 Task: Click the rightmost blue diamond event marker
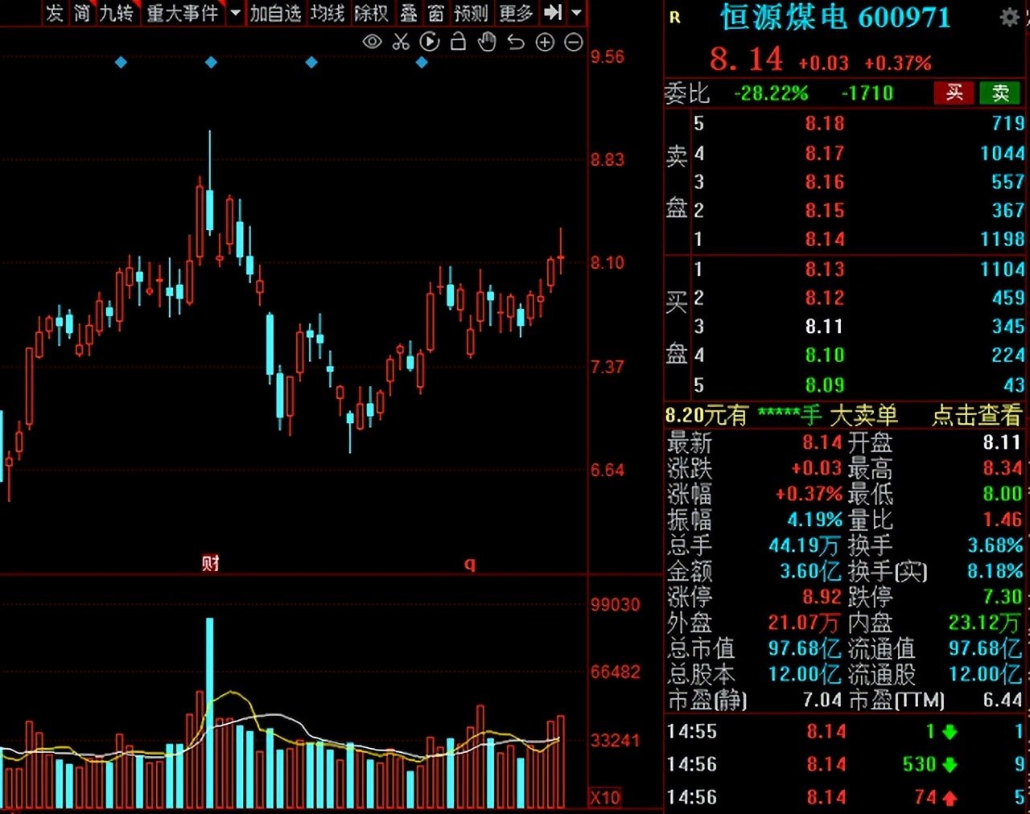[x=422, y=62]
